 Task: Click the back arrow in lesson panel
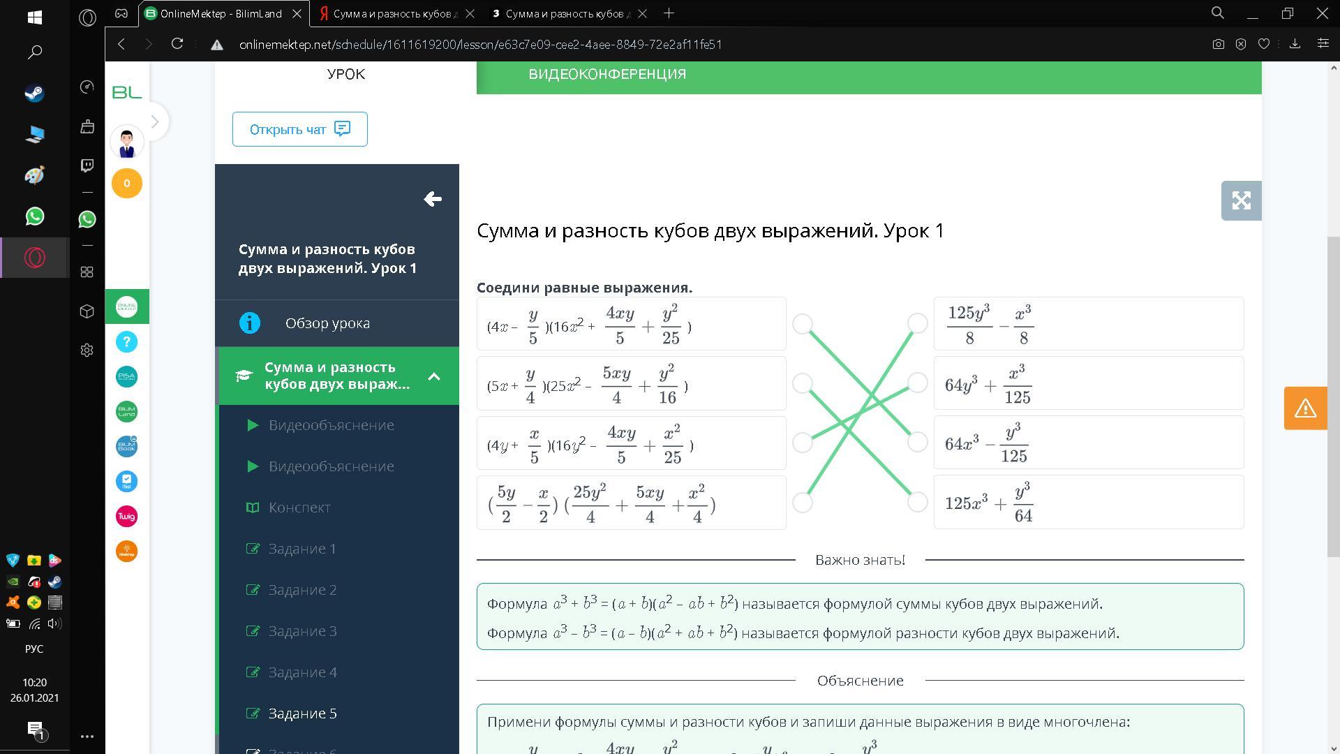click(433, 200)
